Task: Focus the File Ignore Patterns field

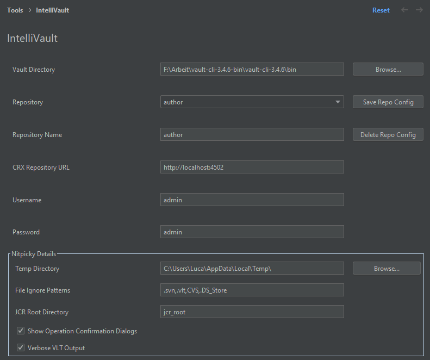Action: 252,290
